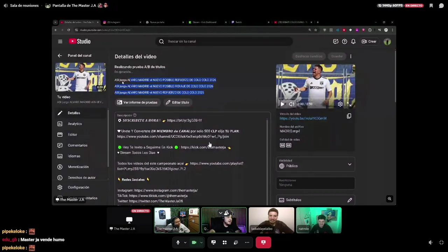Viewport: 448px width, 252px height.
Task: Click the Deshacer cambios button
Action: [309, 56]
